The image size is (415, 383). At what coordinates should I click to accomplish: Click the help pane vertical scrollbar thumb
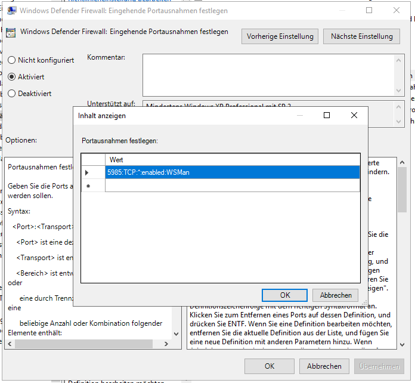click(x=402, y=190)
